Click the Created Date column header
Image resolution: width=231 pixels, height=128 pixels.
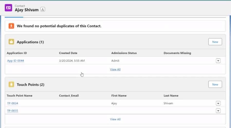point(68,53)
